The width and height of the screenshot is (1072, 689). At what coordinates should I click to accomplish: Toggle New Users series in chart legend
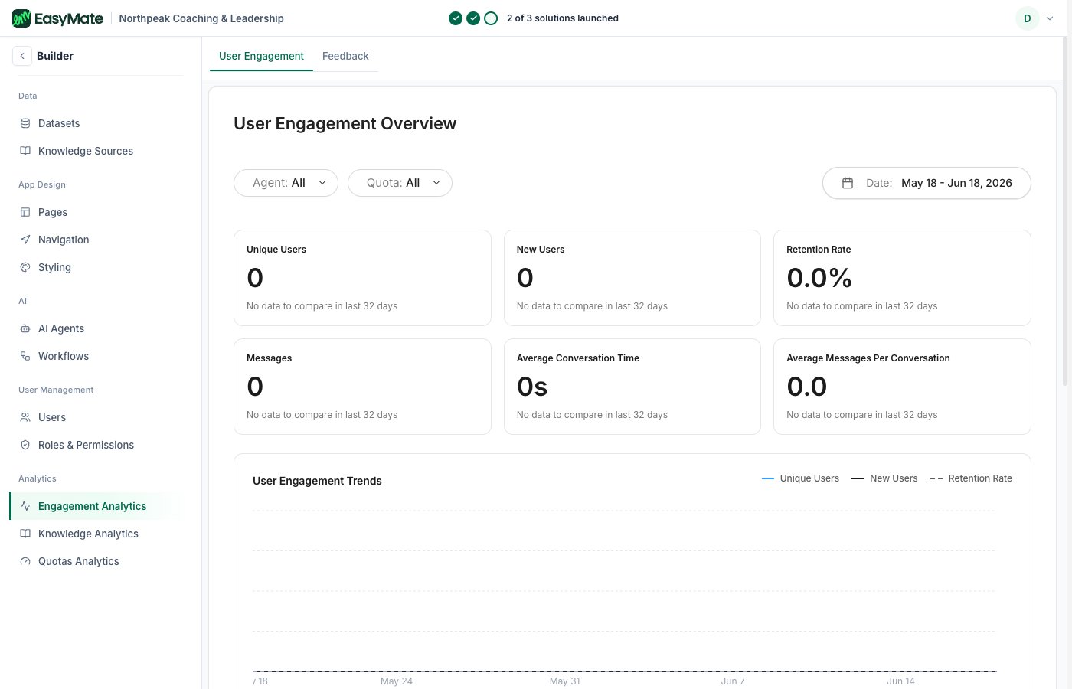click(x=884, y=478)
